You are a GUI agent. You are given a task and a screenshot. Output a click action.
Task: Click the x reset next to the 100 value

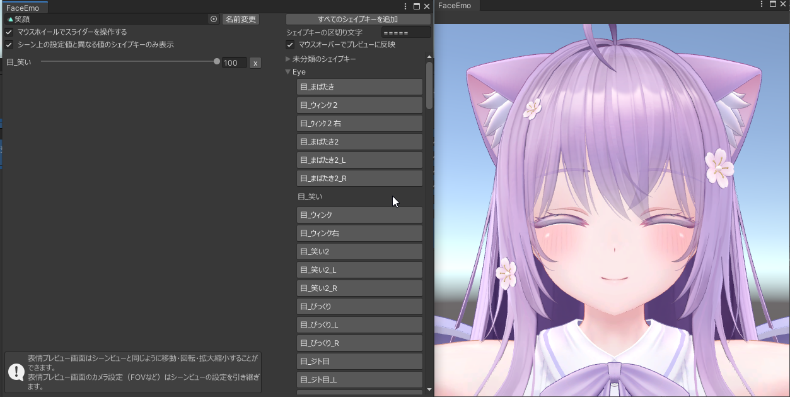point(255,62)
